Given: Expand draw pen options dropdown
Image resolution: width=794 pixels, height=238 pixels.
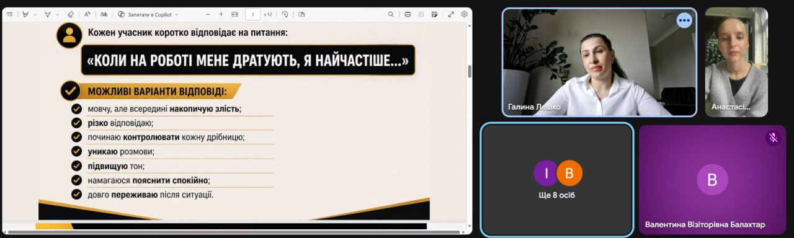Looking at the screenshot, I should coord(58,14).
